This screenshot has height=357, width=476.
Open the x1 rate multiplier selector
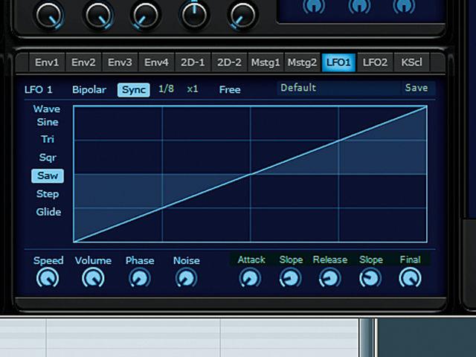point(193,89)
